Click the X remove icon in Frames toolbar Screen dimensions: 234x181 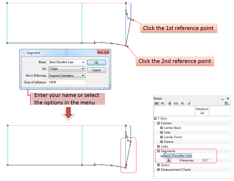[182, 103]
